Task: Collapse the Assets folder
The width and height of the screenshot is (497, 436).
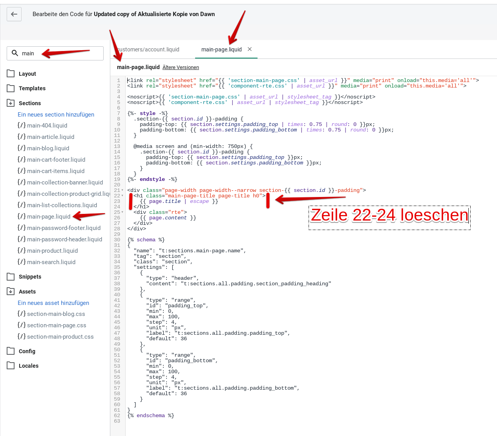Action: point(22,292)
